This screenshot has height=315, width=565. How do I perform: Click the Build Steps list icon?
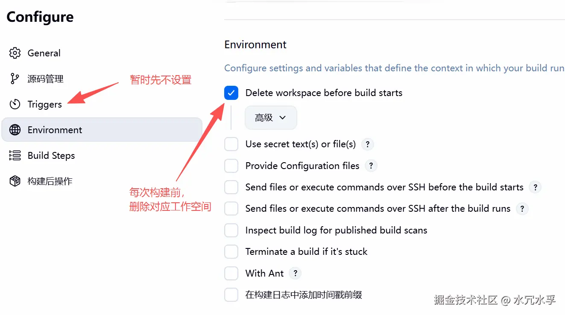(15, 156)
